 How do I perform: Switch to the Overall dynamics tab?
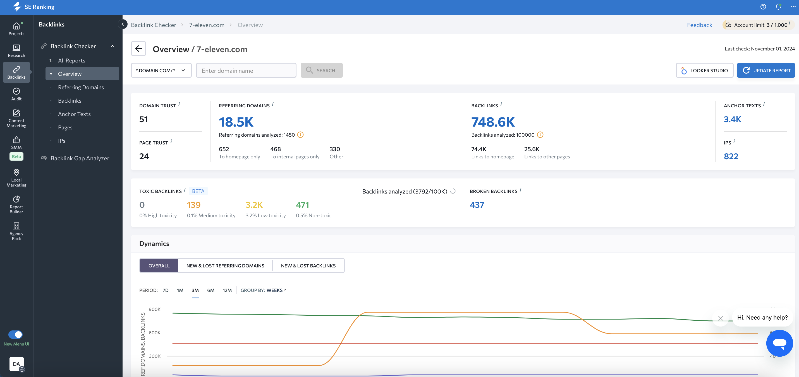(x=159, y=265)
